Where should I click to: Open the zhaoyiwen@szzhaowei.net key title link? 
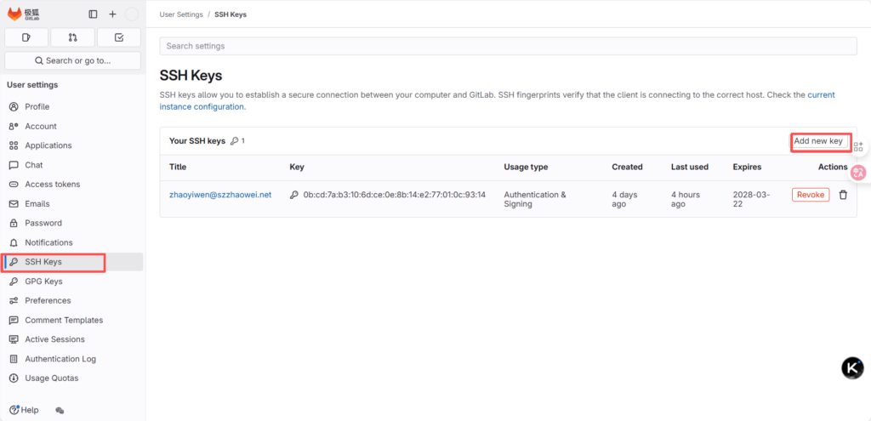point(219,195)
